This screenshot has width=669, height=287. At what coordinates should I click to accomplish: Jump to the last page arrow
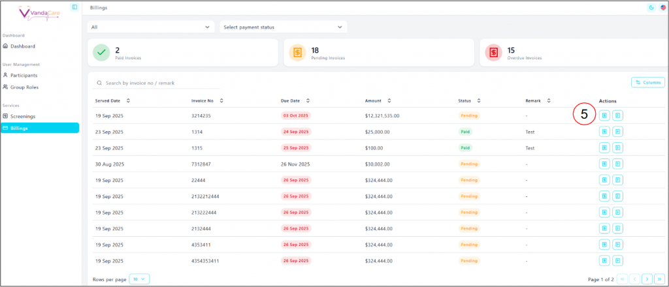(659, 279)
